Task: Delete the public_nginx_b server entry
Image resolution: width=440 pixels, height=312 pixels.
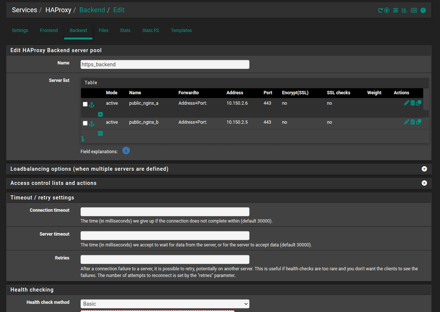Action: click(413, 122)
